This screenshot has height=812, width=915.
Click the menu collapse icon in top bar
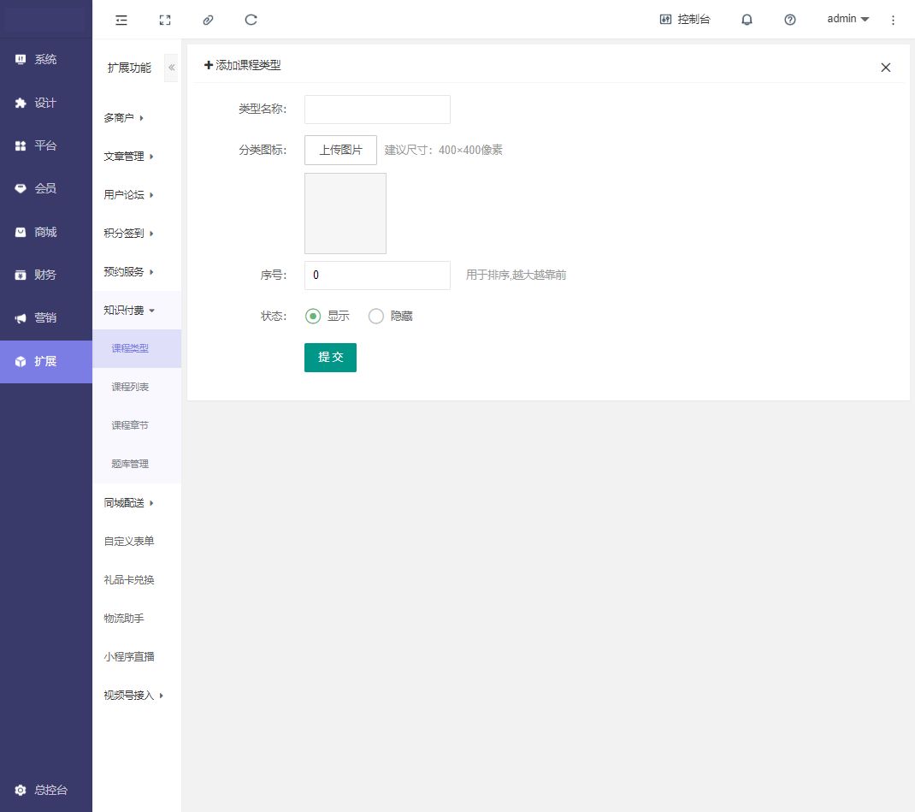[x=121, y=20]
